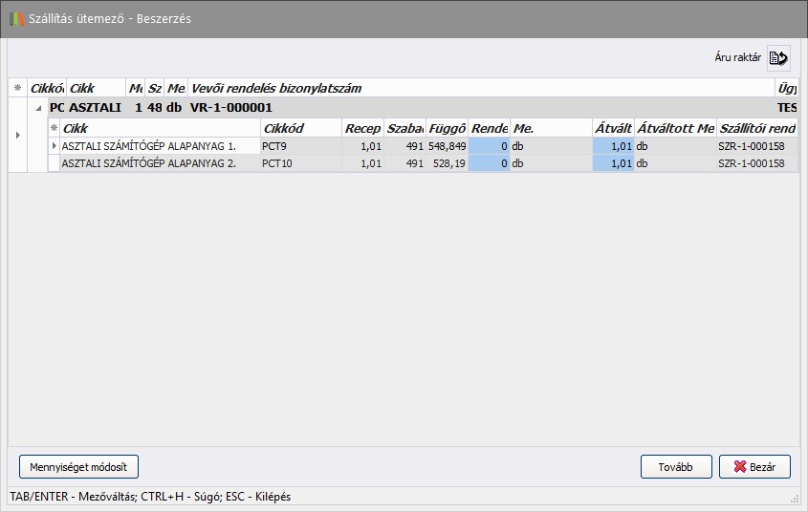Click the blue Átvált value cell for PCT10
This screenshot has height=512, width=808.
[613, 163]
